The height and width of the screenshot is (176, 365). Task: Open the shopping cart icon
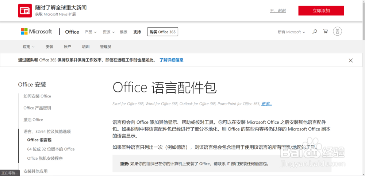point(326,32)
